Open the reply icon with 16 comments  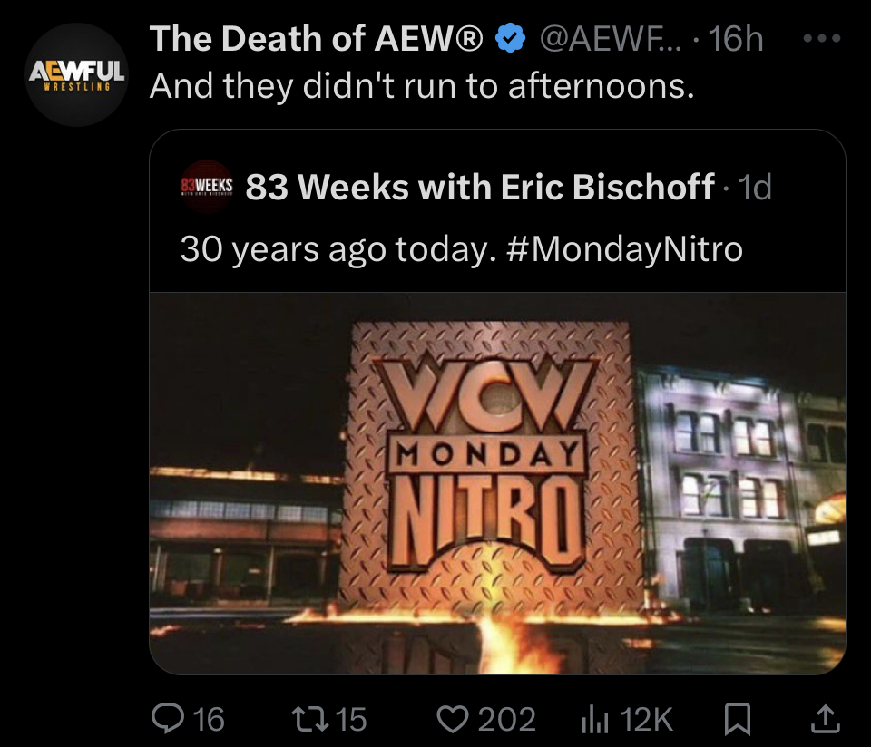pyautogui.click(x=167, y=719)
